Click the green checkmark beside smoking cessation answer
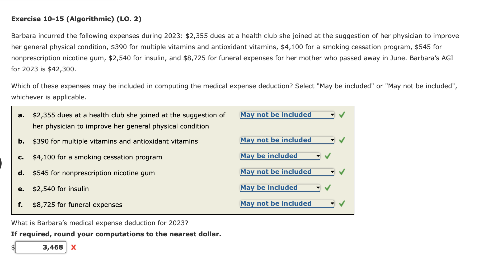The width and height of the screenshot is (502, 263). coord(327,156)
